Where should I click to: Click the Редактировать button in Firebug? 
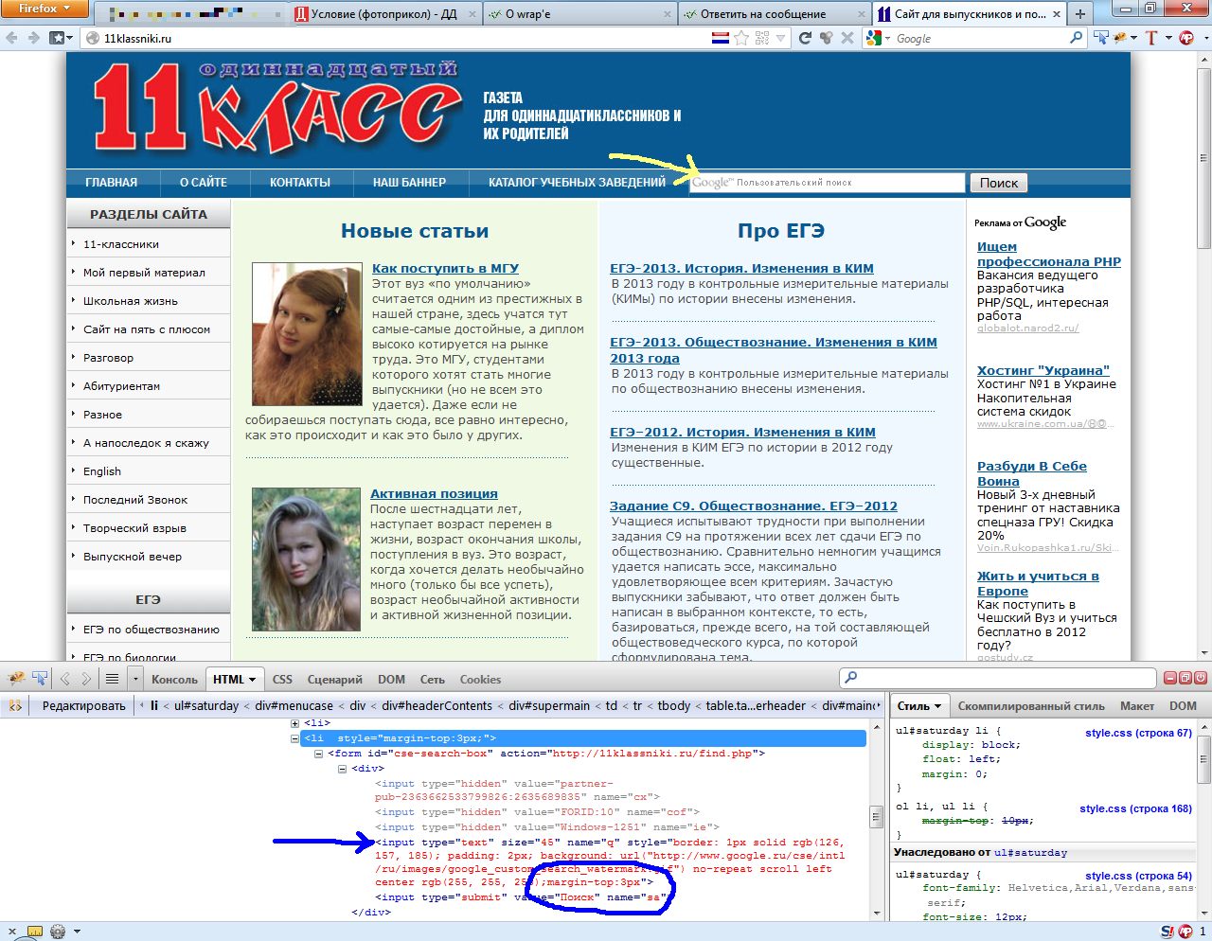pyautogui.click(x=83, y=705)
